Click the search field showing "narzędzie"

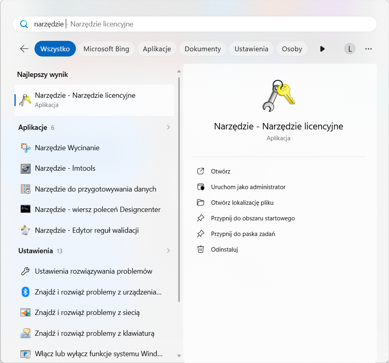[x=194, y=24]
